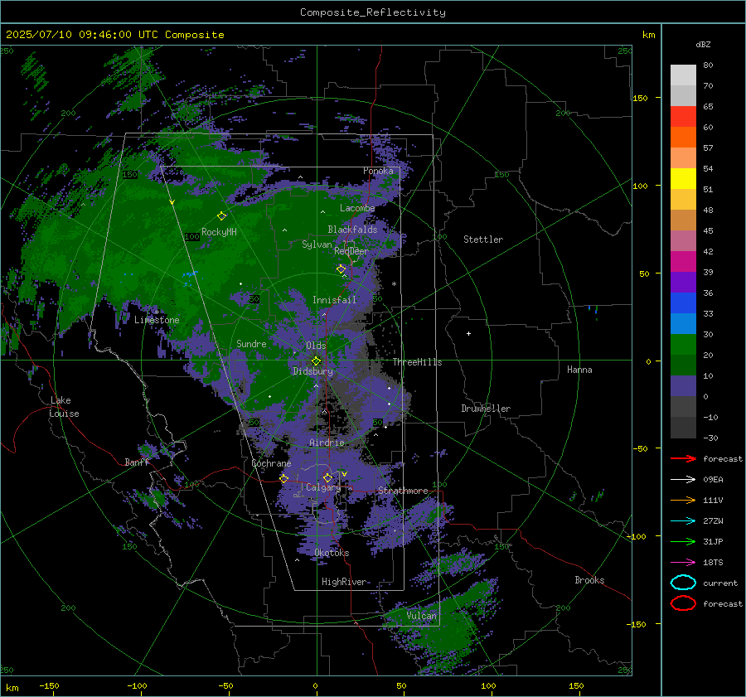746x697 pixels.
Task: Click the Airdrie city label
Action: tap(327, 443)
